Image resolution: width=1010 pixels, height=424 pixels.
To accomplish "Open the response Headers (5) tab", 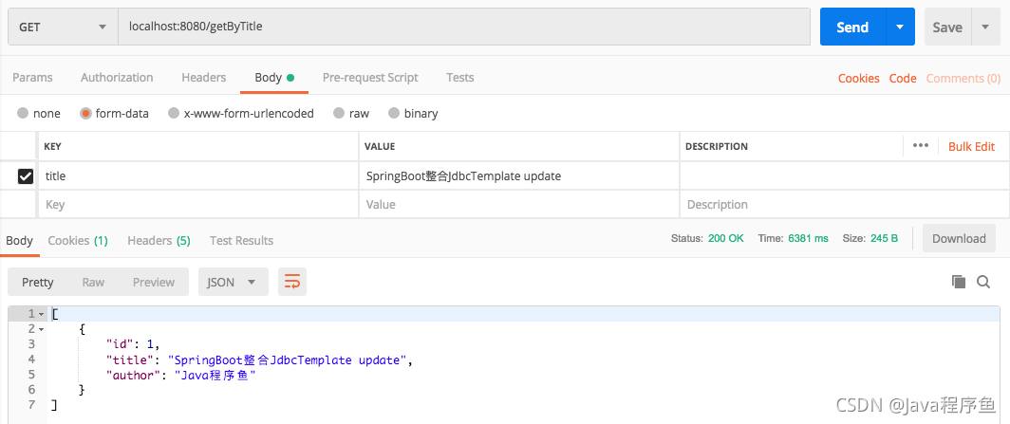I will point(159,240).
